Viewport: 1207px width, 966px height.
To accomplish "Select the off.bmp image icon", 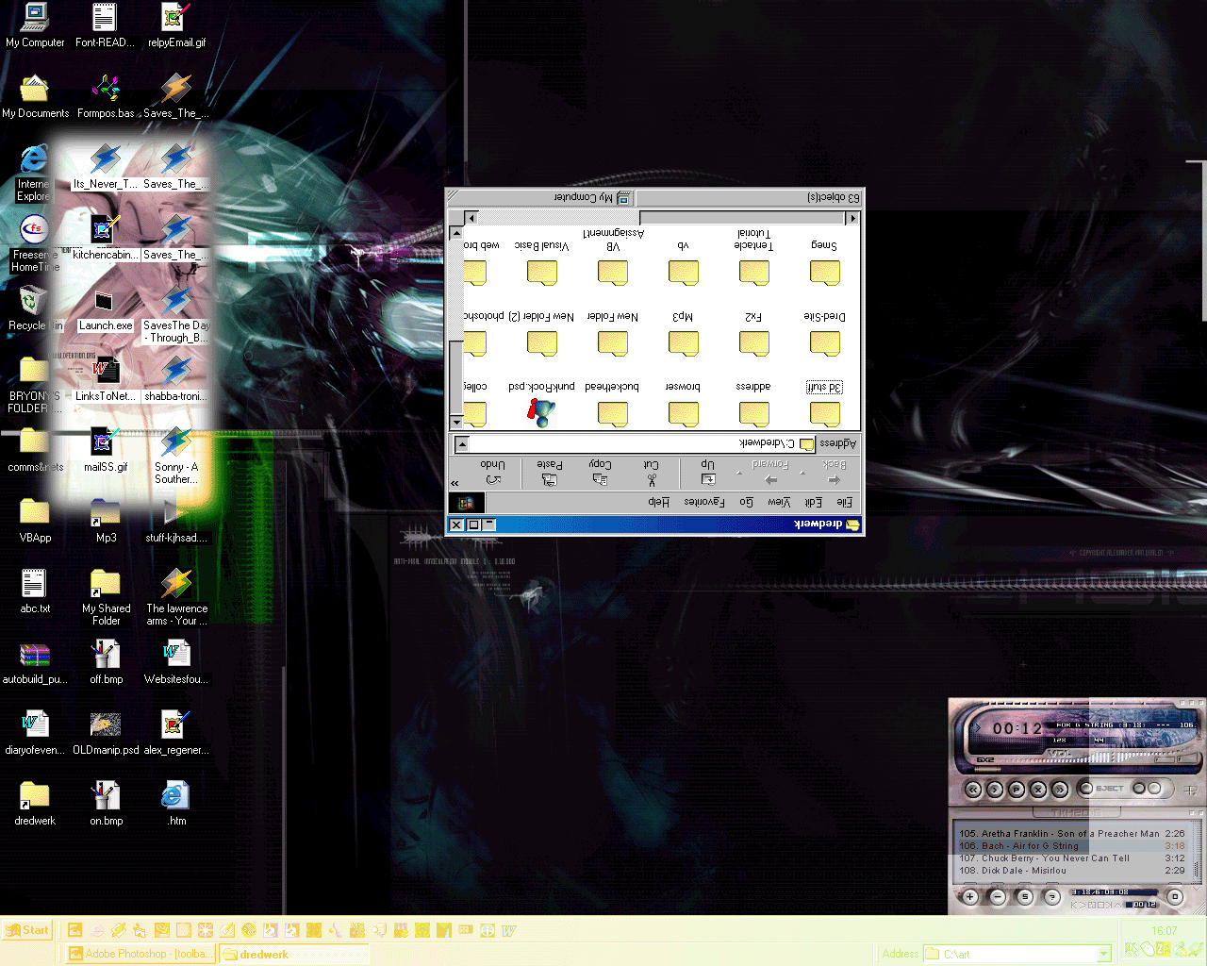I will pos(106,662).
